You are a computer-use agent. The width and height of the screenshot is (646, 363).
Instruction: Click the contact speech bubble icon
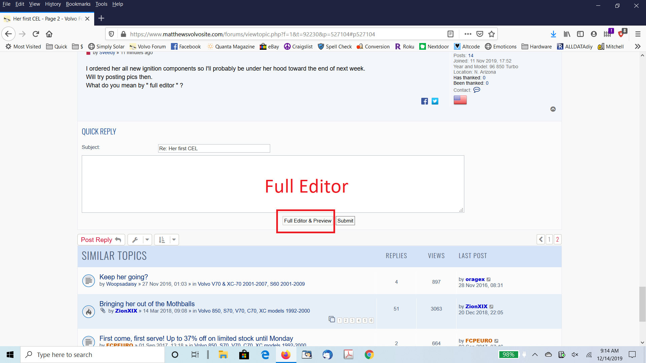(x=477, y=90)
